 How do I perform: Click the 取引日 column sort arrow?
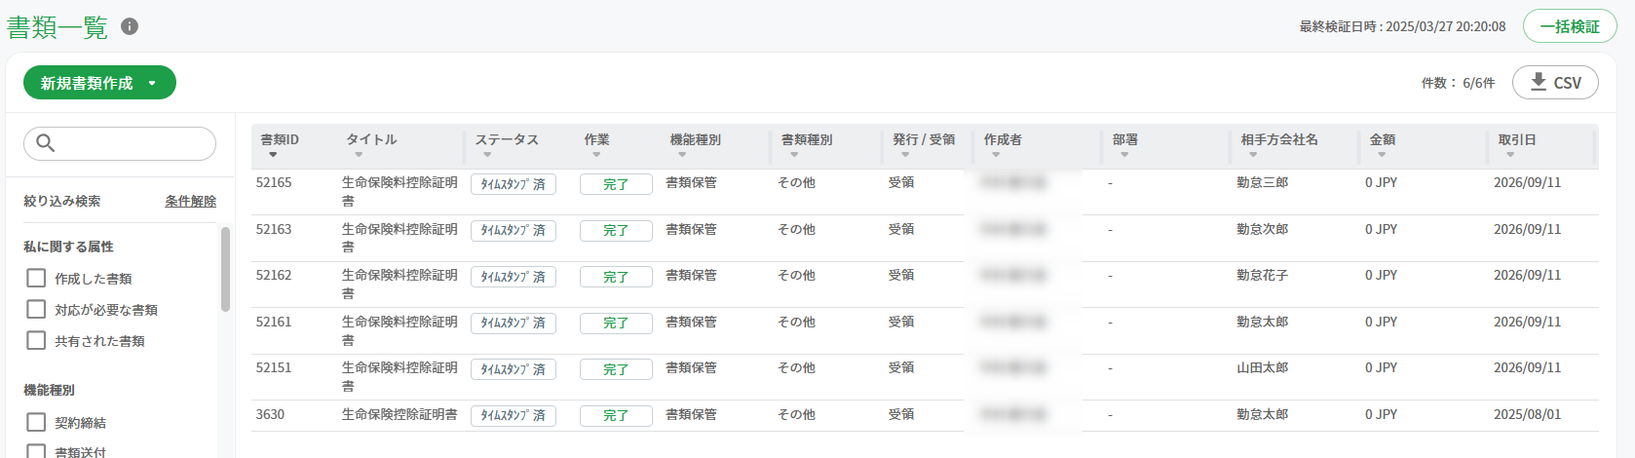coord(1510,155)
